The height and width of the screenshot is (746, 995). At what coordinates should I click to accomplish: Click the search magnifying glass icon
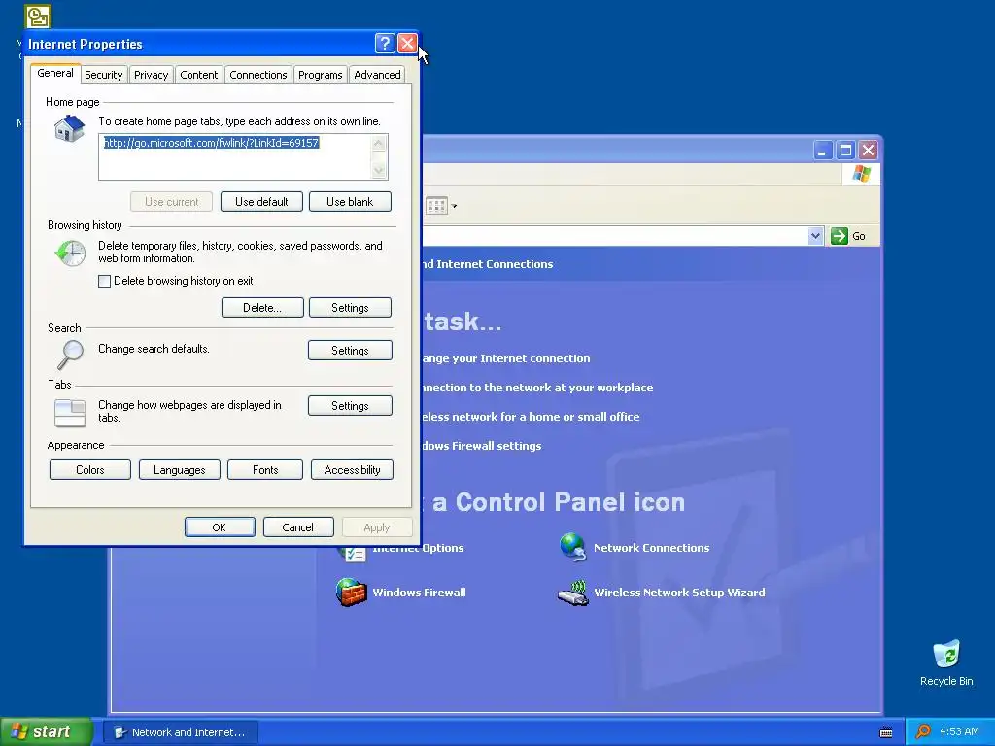click(70, 355)
